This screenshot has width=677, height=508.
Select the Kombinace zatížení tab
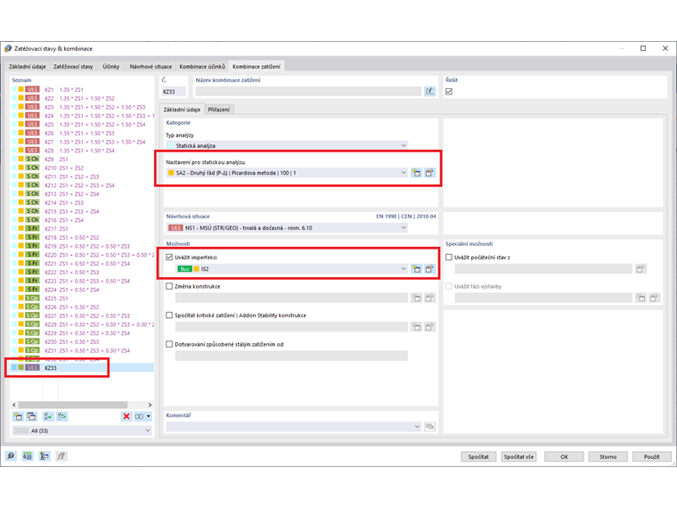tap(256, 67)
